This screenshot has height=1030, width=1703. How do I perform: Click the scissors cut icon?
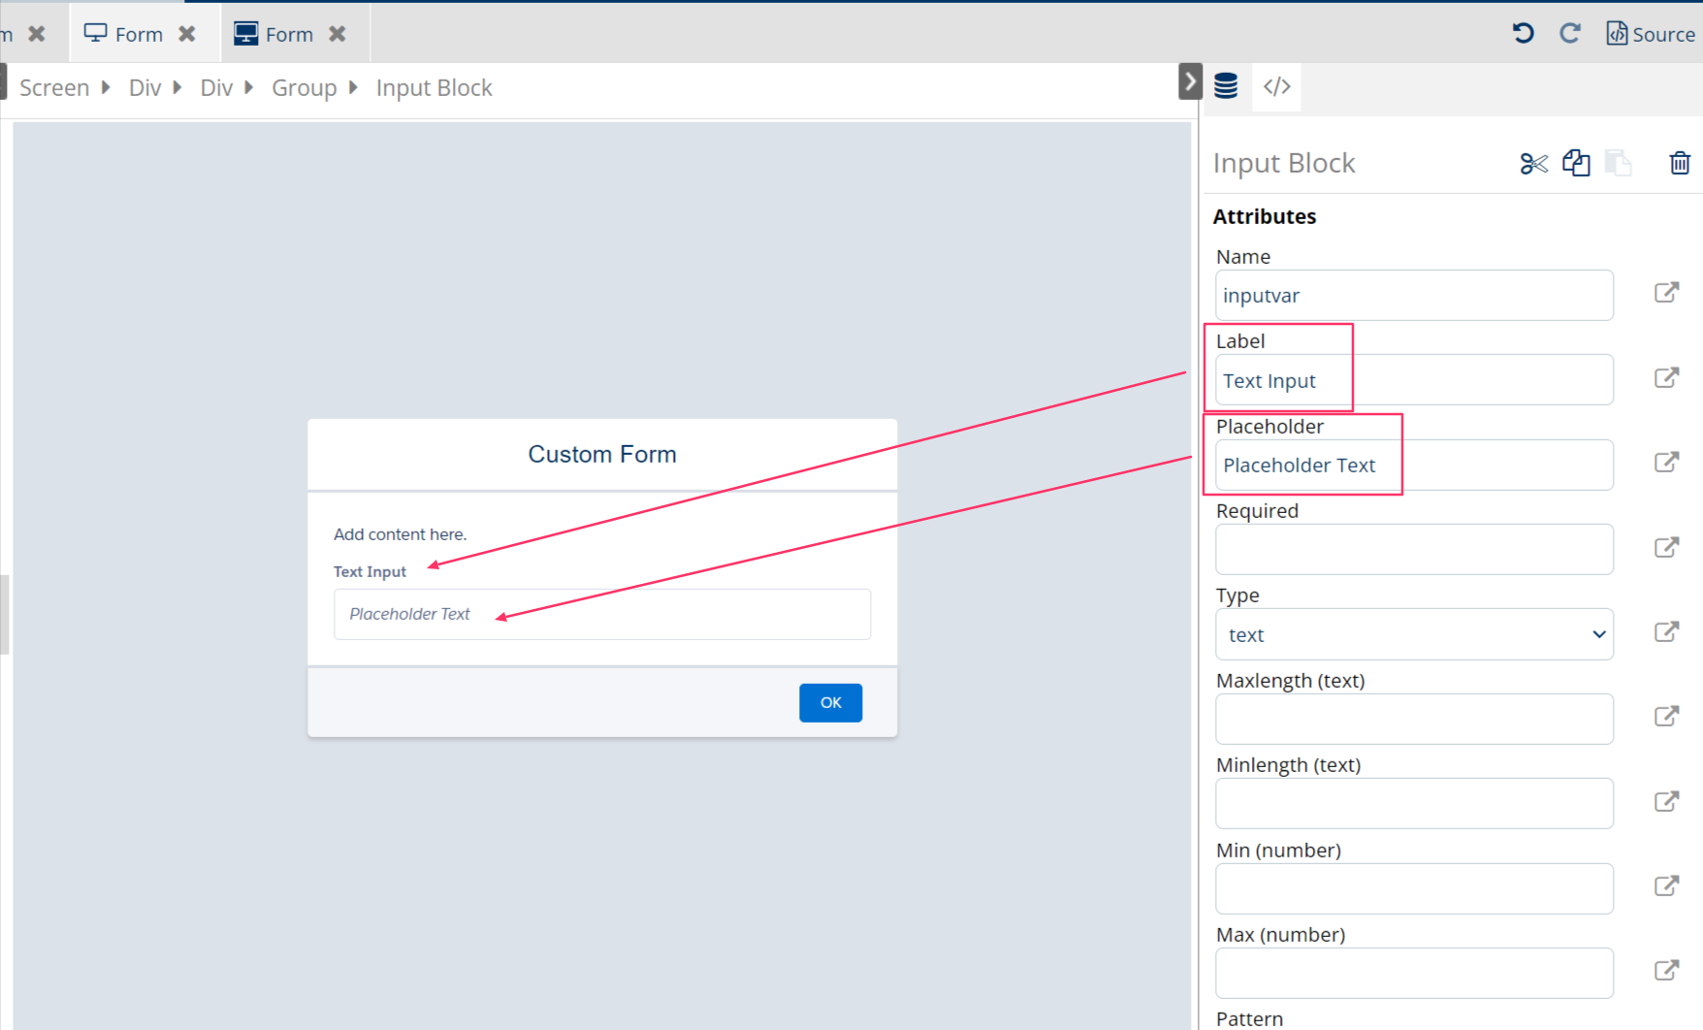(1533, 164)
